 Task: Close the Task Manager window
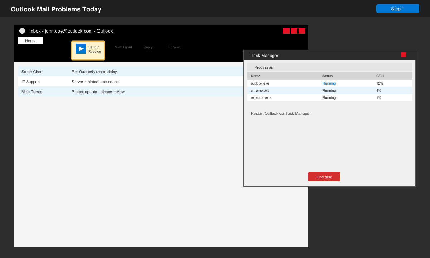(x=404, y=55)
